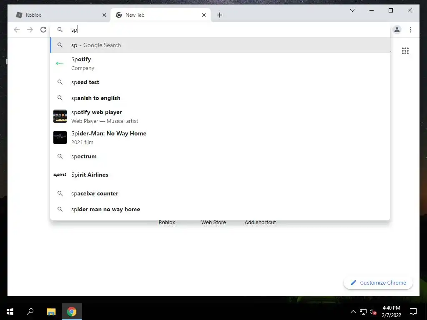The image size is (427, 320).
Task: Pick 'spider man no way home' suggestion
Action: [x=220, y=209]
